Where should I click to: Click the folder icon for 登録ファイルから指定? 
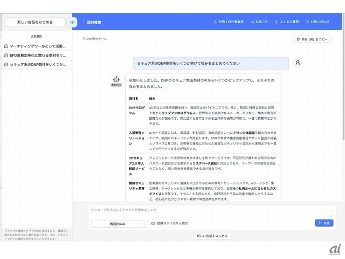[x=154, y=223]
